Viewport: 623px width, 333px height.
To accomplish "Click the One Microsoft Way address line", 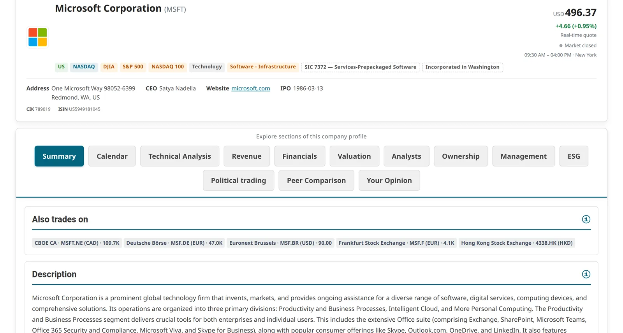I will coord(93,88).
